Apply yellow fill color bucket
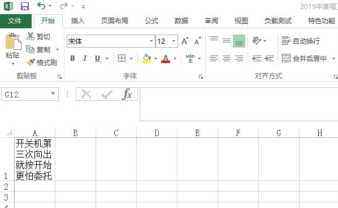The width and height of the screenshot is (338, 208). click(x=146, y=58)
